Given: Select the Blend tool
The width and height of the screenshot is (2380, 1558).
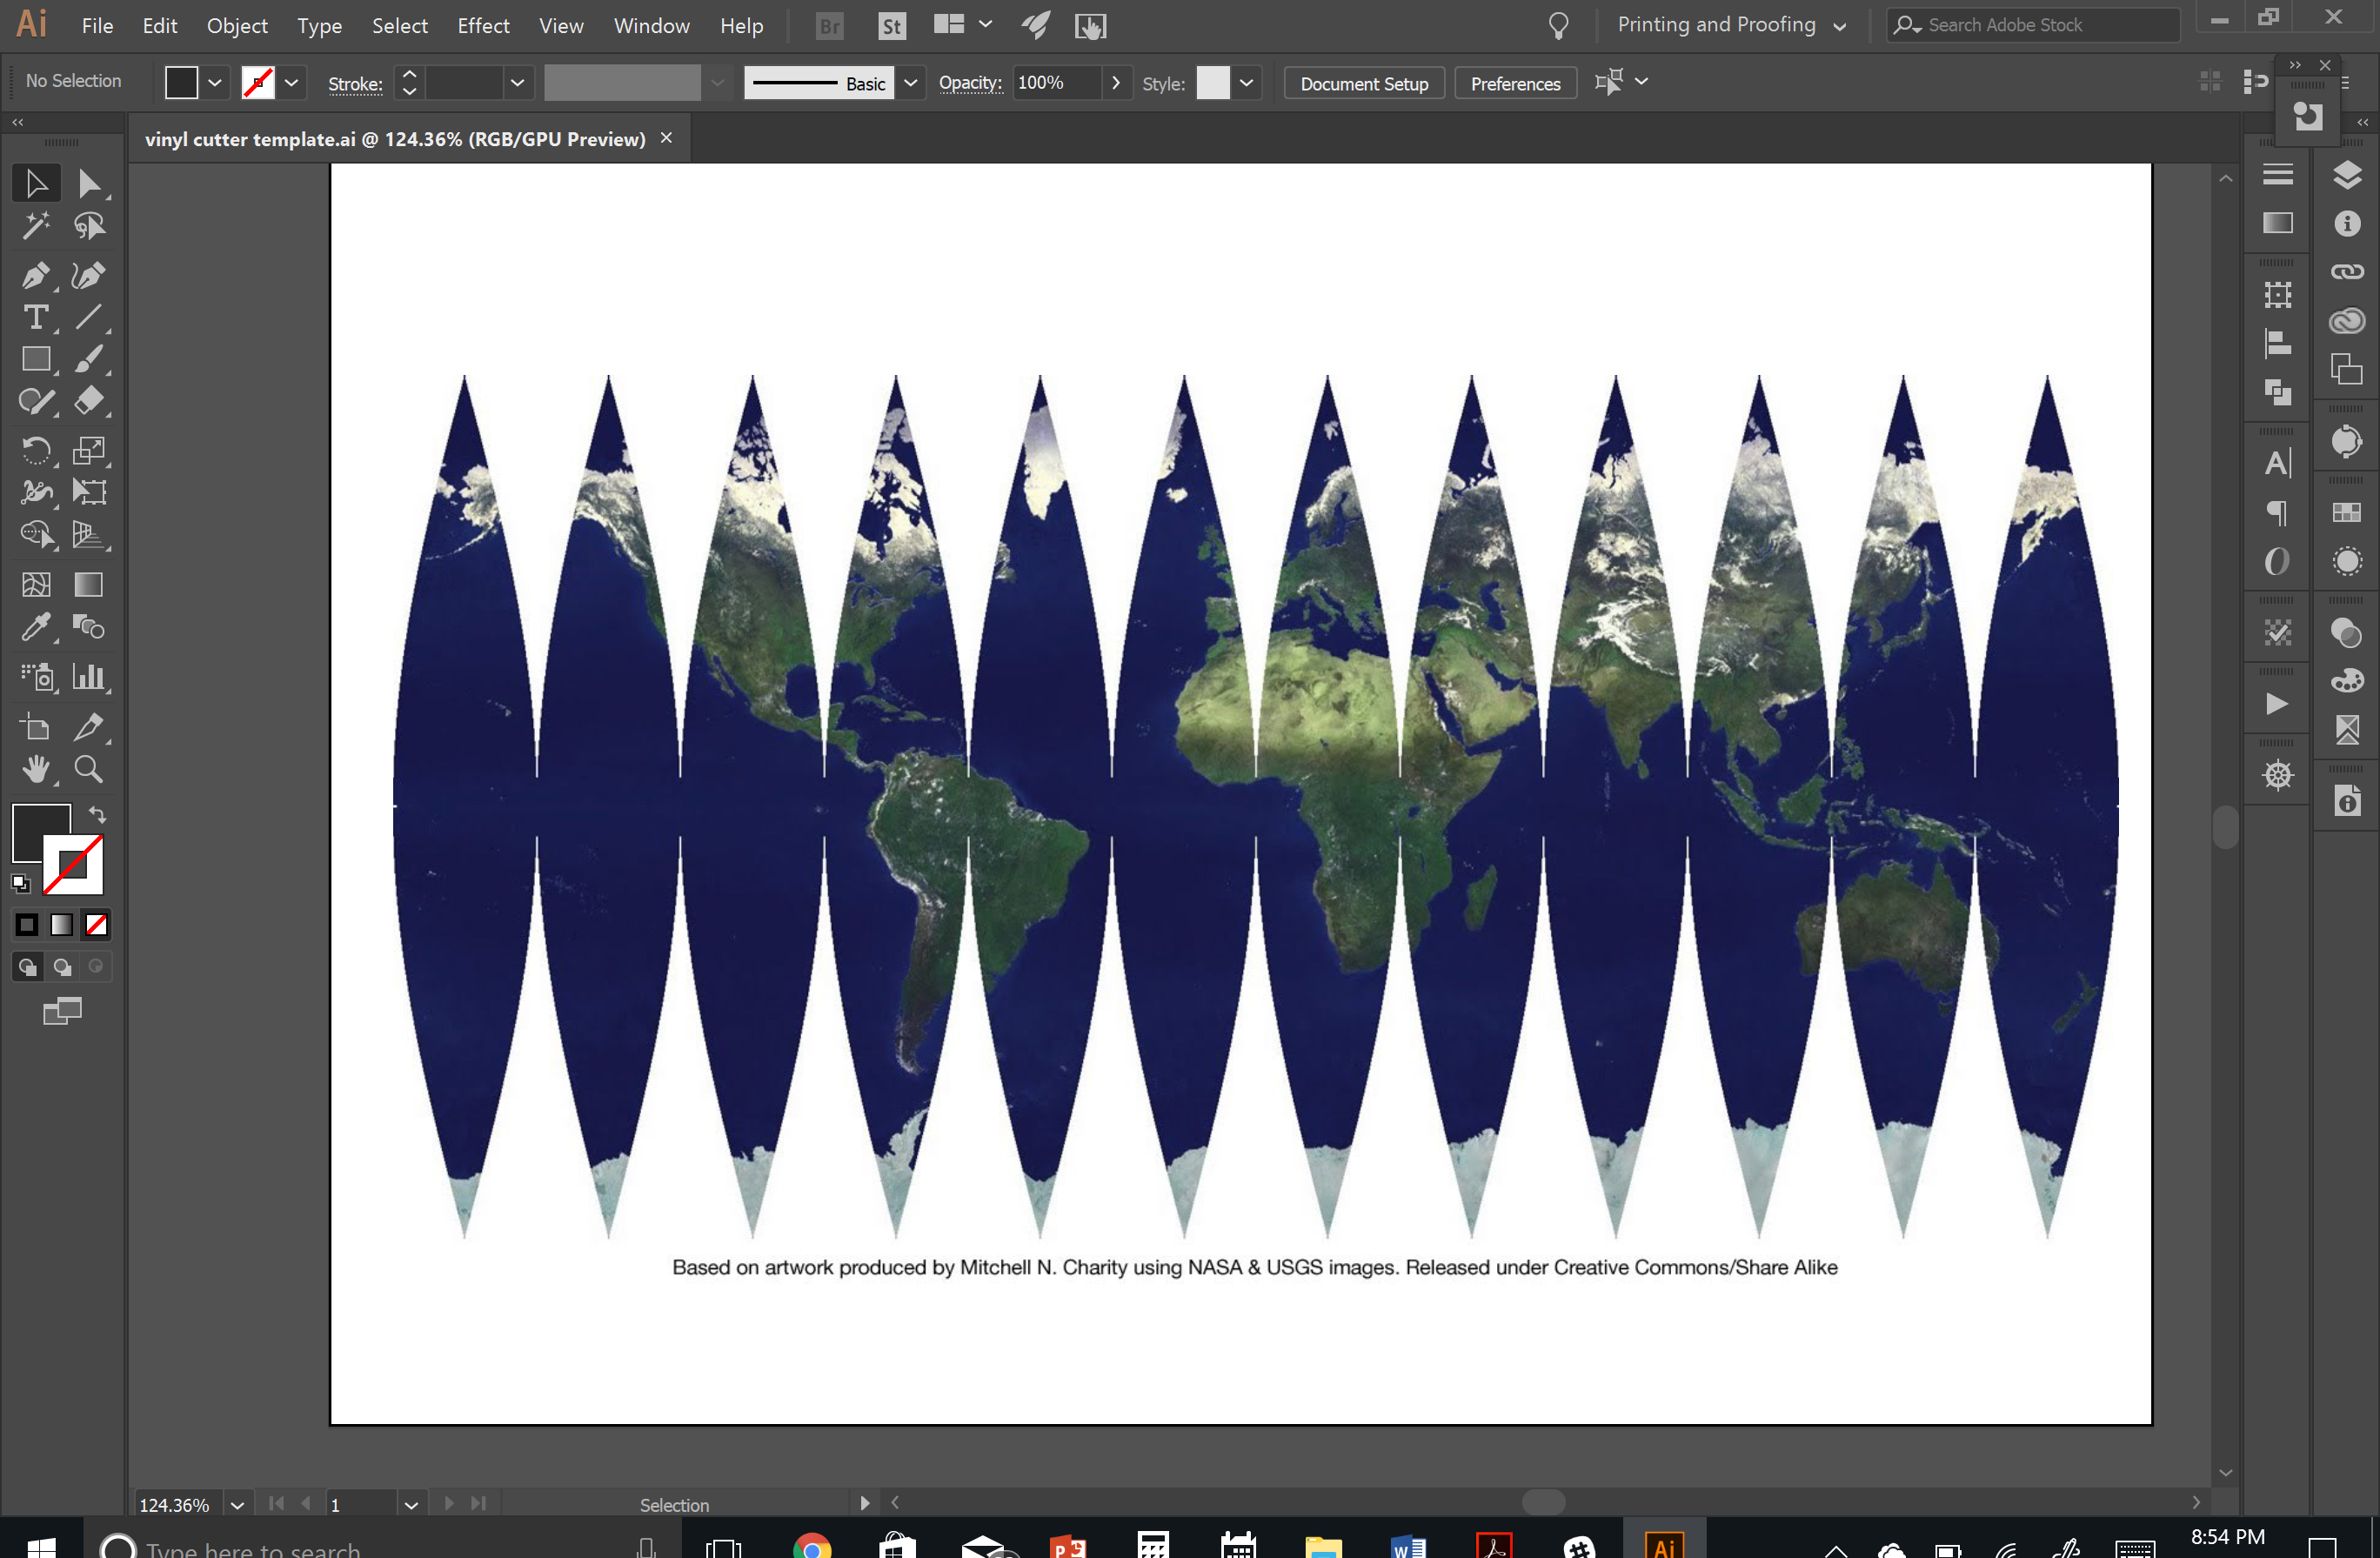Looking at the screenshot, I should (89, 627).
